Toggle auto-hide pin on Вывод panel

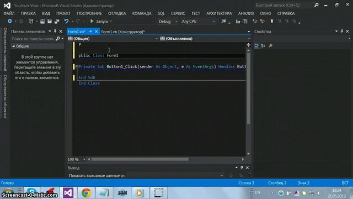242,167
